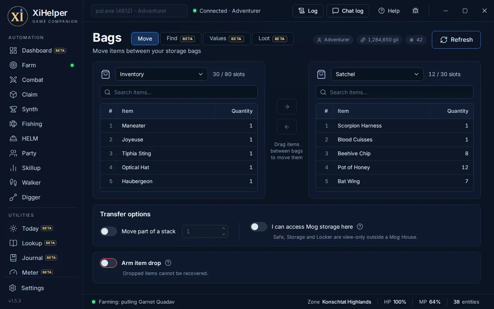
Task: Decrease the stack quantity stepper
Action: [223, 234]
